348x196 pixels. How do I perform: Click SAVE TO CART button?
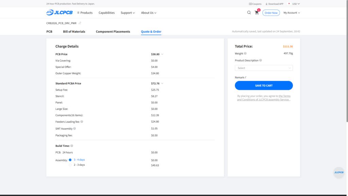(264, 85)
